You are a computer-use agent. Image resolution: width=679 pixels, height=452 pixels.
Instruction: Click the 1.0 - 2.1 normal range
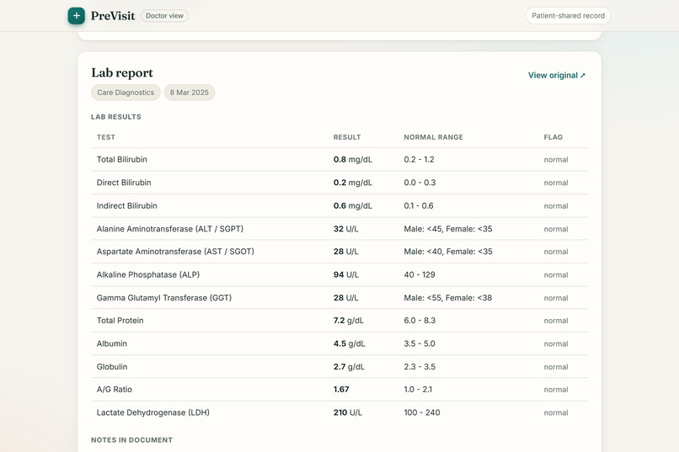point(418,389)
